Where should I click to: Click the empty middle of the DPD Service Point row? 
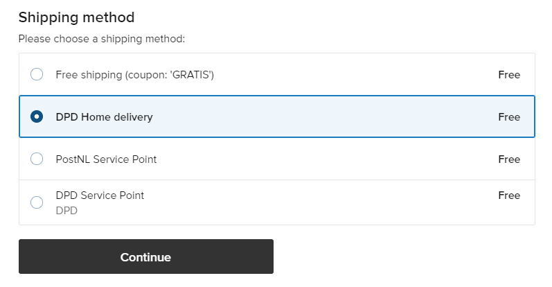[317, 202]
